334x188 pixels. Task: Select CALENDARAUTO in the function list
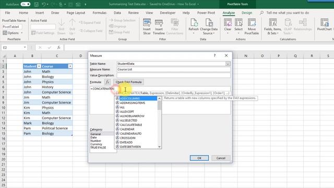pos(136,134)
